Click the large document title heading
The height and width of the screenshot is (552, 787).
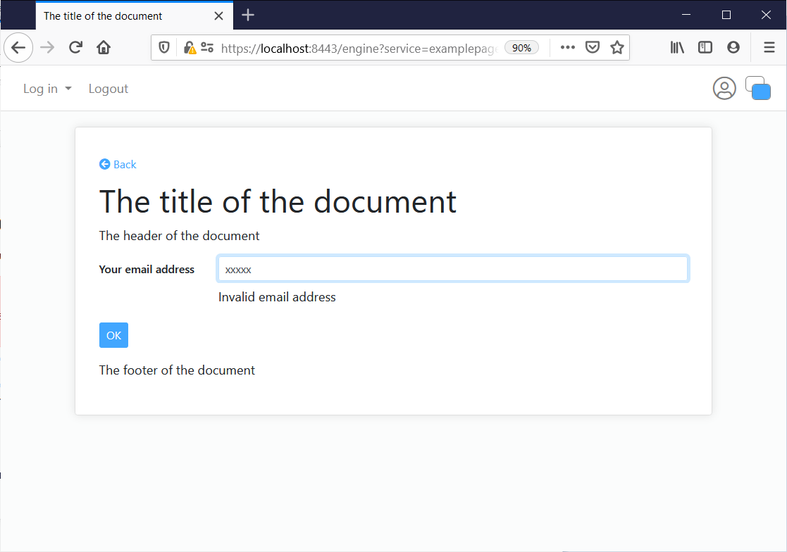coord(278,201)
